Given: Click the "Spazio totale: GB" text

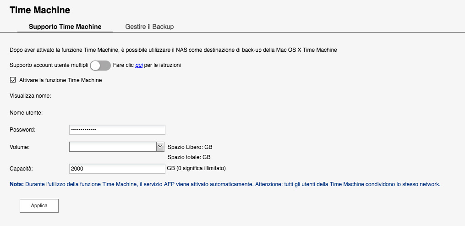Looking at the screenshot, I should pos(189,157).
